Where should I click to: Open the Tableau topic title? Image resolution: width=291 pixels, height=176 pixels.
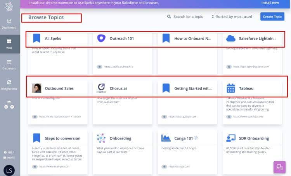[x=246, y=88]
